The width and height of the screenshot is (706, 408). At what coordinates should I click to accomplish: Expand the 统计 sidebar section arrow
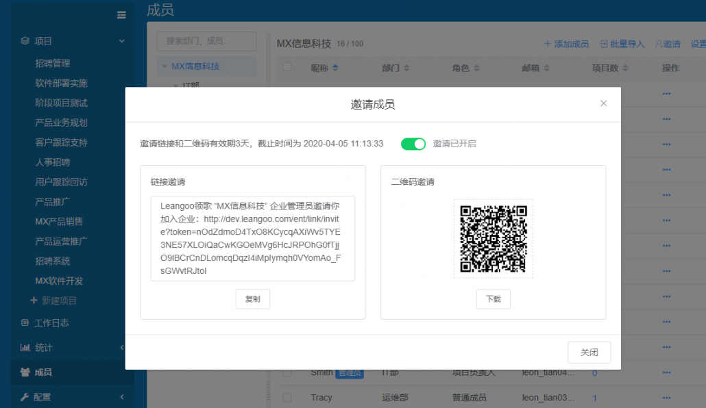[121, 348]
